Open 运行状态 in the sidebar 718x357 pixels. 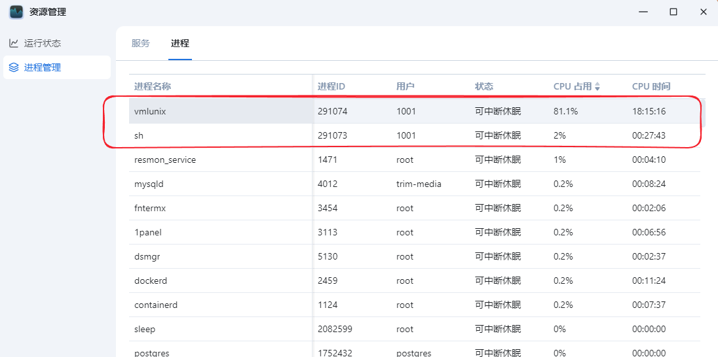[x=43, y=43]
